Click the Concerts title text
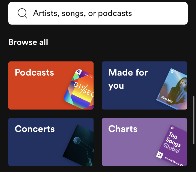 35,129
